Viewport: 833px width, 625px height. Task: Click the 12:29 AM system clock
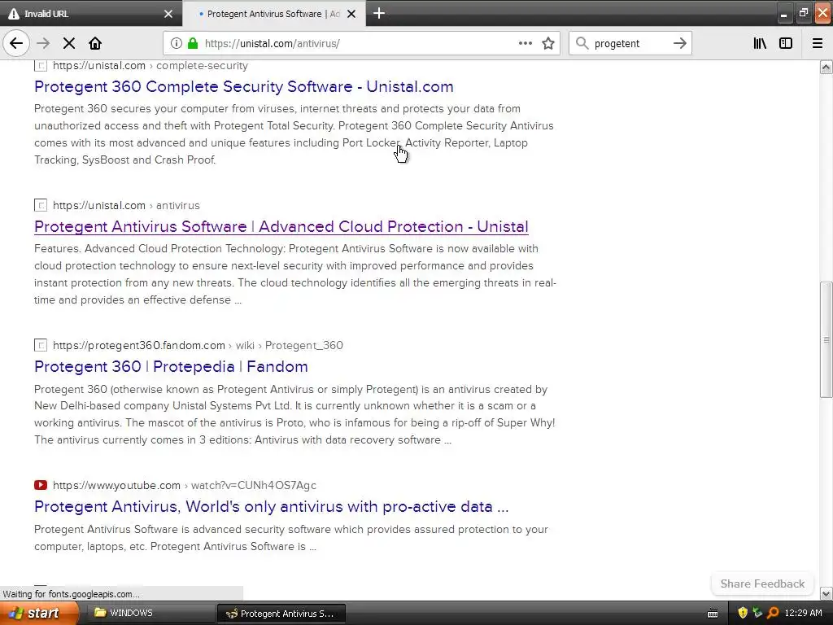coord(803,614)
